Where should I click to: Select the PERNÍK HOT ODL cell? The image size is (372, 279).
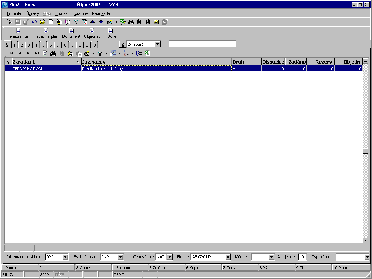pos(47,69)
